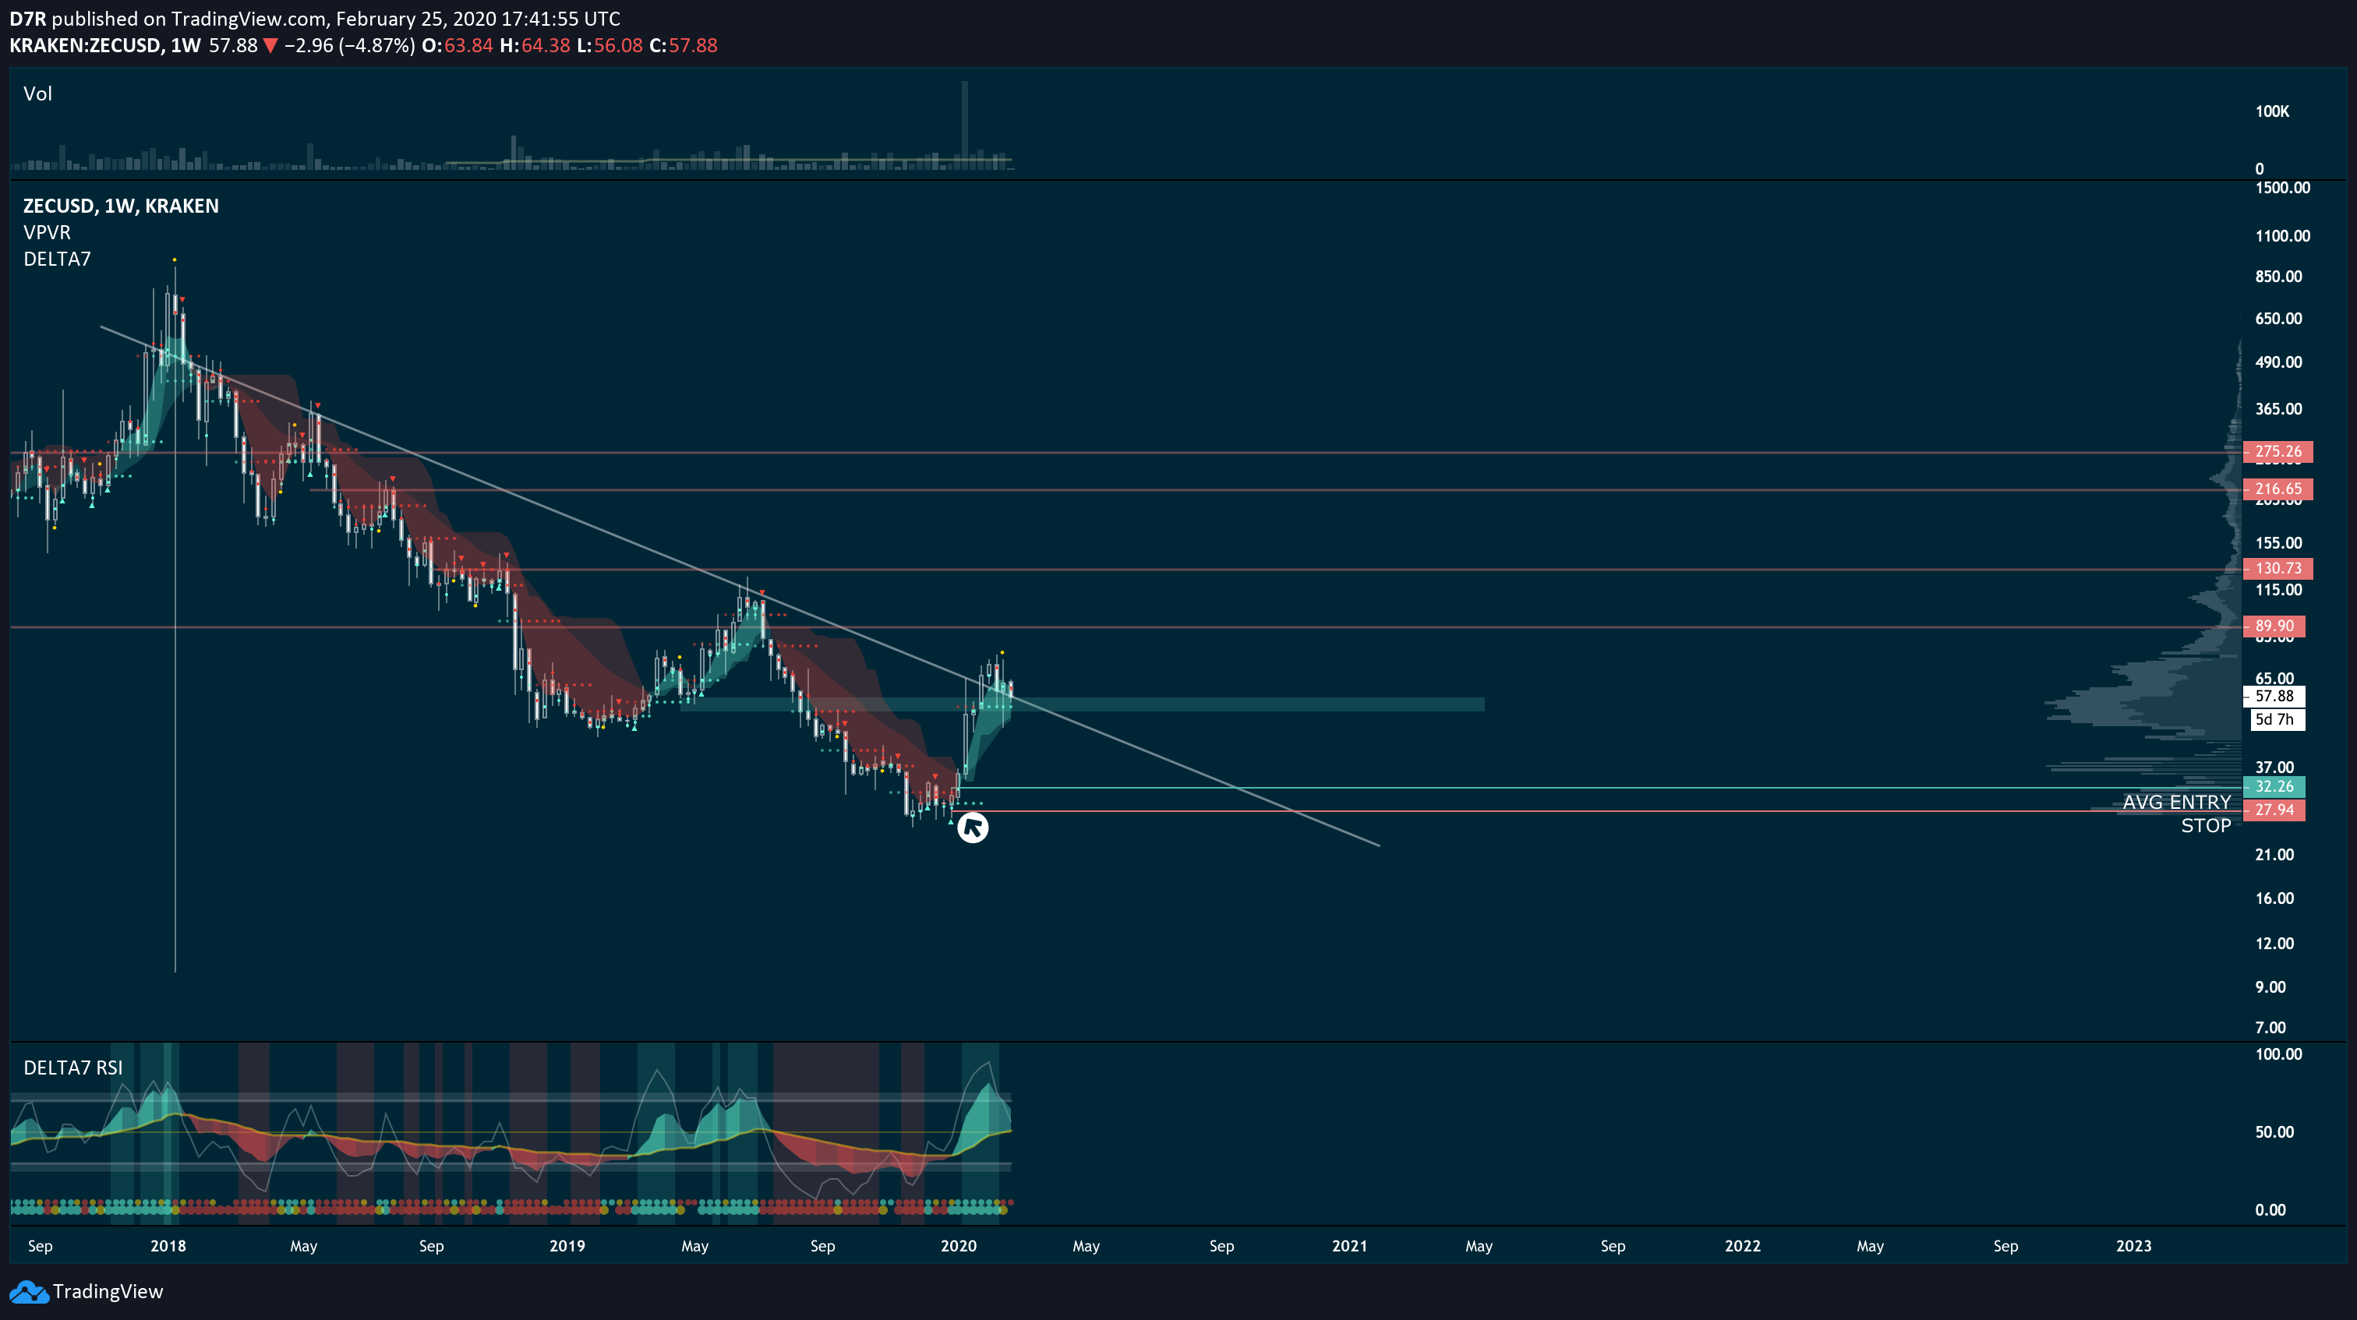Click the 2023 label on the time axis
Viewport: 2357px width, 1320px height.
[2135, 1246]
